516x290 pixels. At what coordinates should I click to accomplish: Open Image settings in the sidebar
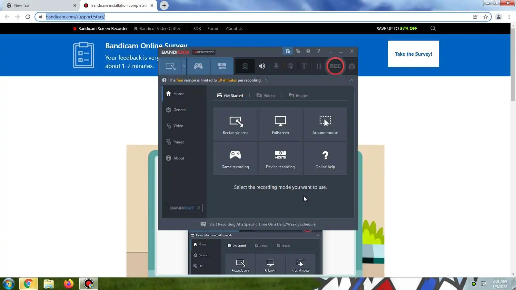click(x=184, y=142)
